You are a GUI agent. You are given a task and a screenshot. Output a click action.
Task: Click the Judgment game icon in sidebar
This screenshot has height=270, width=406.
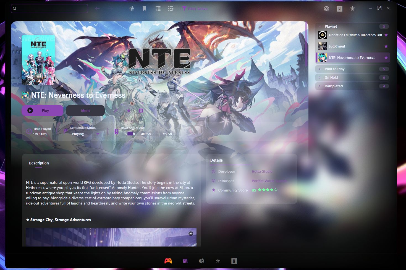click(x=323, y=46)
